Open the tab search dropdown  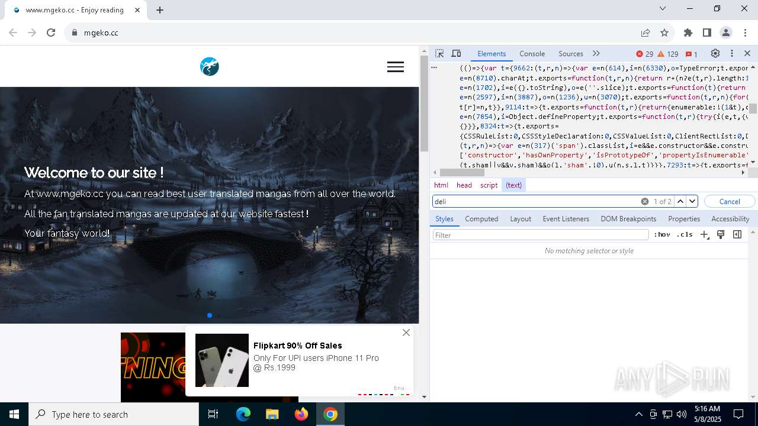663,8
